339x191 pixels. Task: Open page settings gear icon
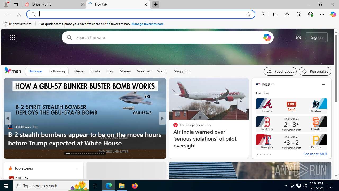coord(298,37)
